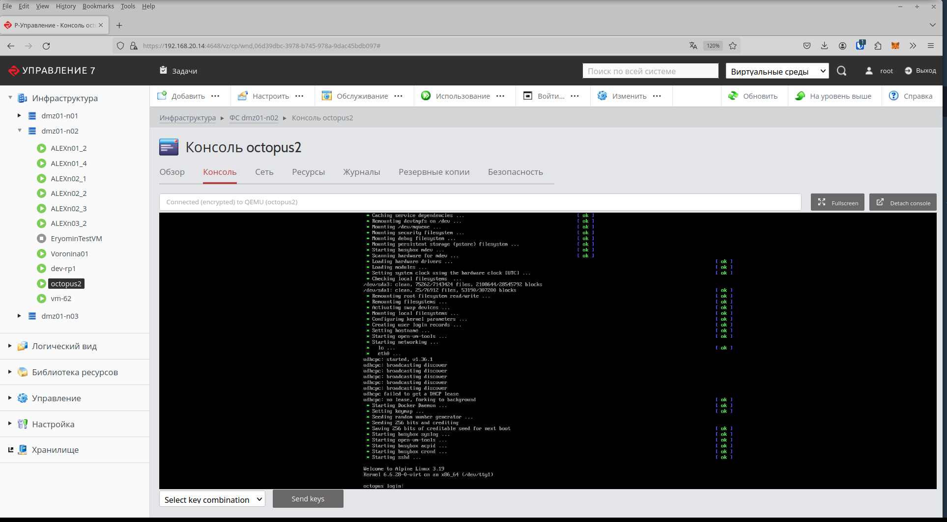
Task: Bookmark page with the star icon
Action: 733,46
